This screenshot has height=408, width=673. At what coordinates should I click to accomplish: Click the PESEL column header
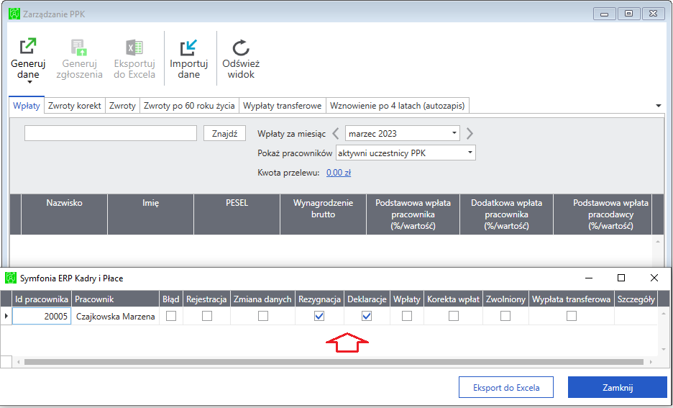coord(237,214)
